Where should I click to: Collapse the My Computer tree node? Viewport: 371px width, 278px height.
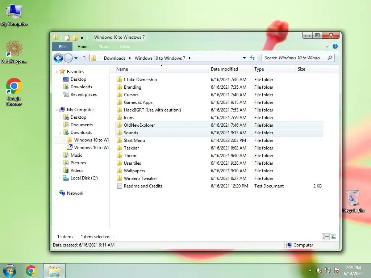tap(57, 110)
